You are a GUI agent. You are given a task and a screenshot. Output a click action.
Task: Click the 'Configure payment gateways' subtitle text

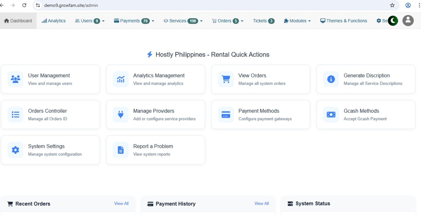(x=265, y=119)
